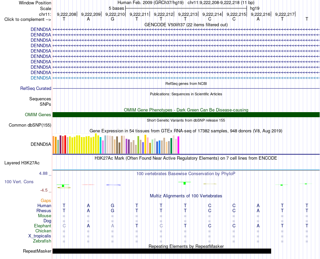320x259 pixels.
Task: Click the 9,222,208 ruler position
Action: pyautogui.click(x=66, y=14)
